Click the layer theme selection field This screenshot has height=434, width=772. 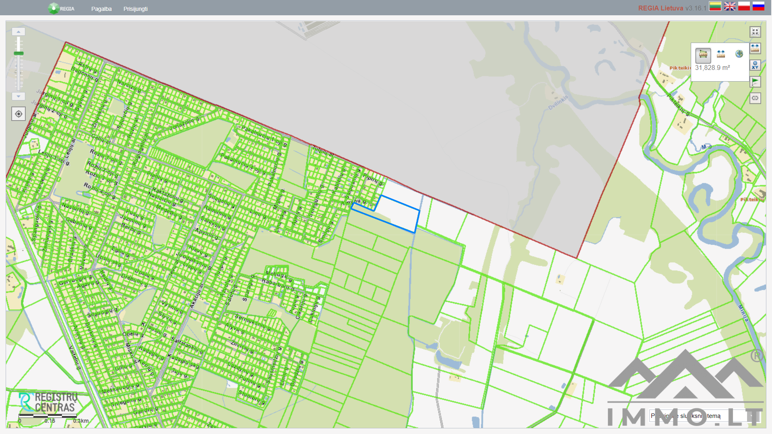point(704,416)
